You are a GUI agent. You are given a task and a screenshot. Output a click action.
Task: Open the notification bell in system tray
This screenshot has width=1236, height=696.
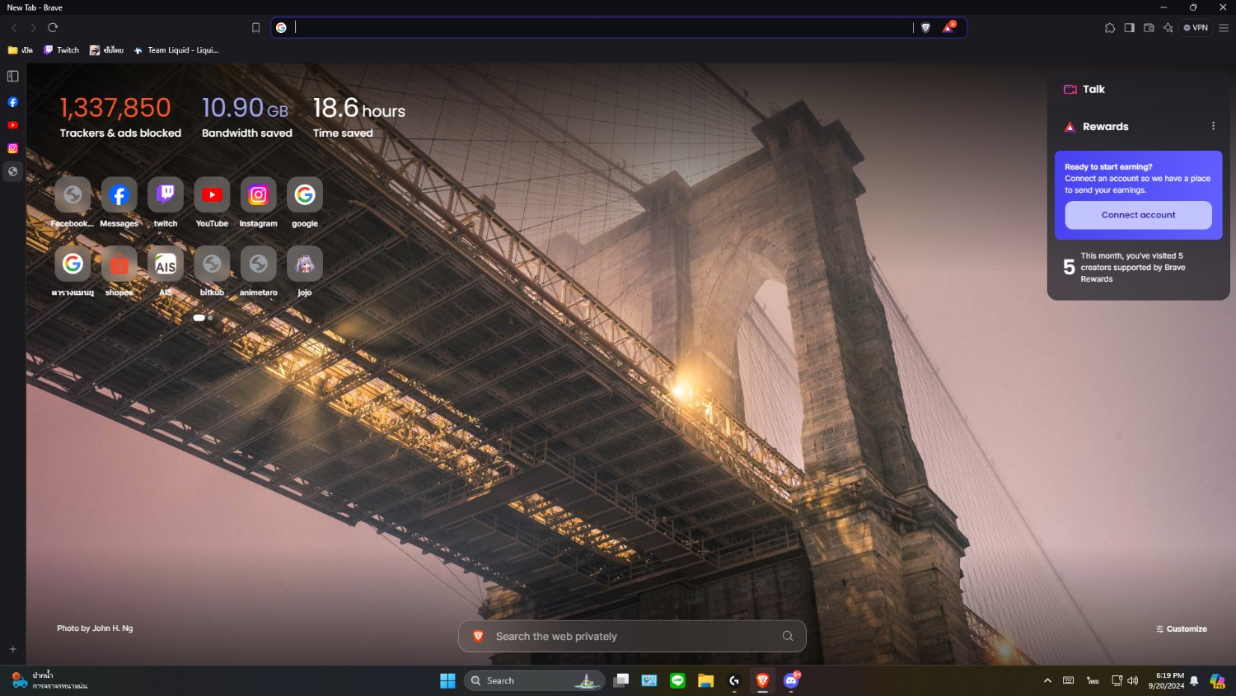pos(1194,680)
